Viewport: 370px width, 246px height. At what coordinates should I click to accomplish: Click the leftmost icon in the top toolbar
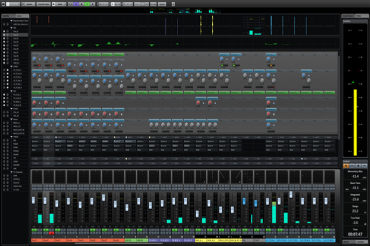pyautogui.click(x=3, y=3)
